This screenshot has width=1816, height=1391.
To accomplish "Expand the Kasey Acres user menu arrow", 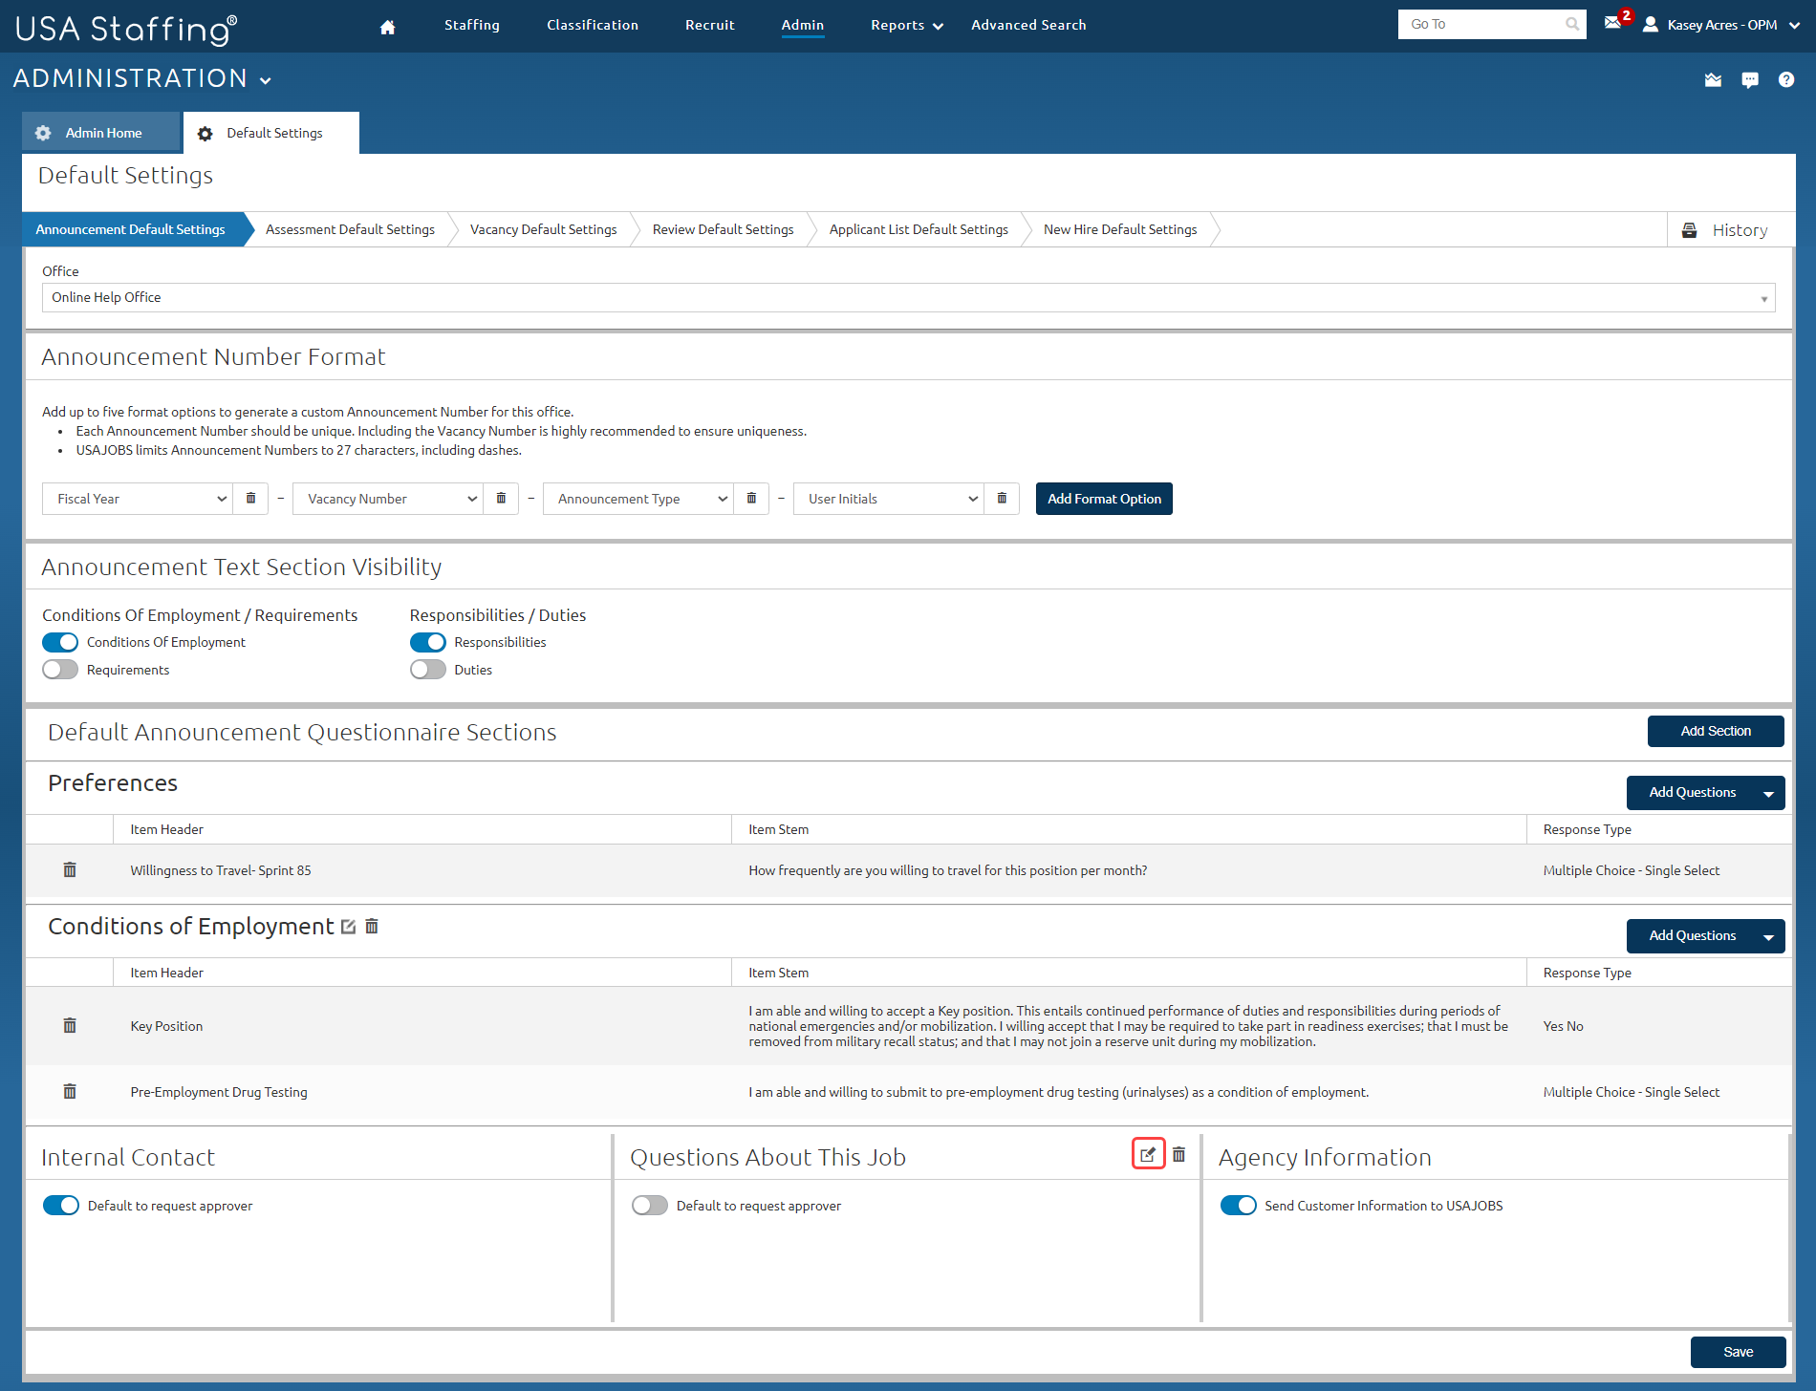I will [1794, 26].
